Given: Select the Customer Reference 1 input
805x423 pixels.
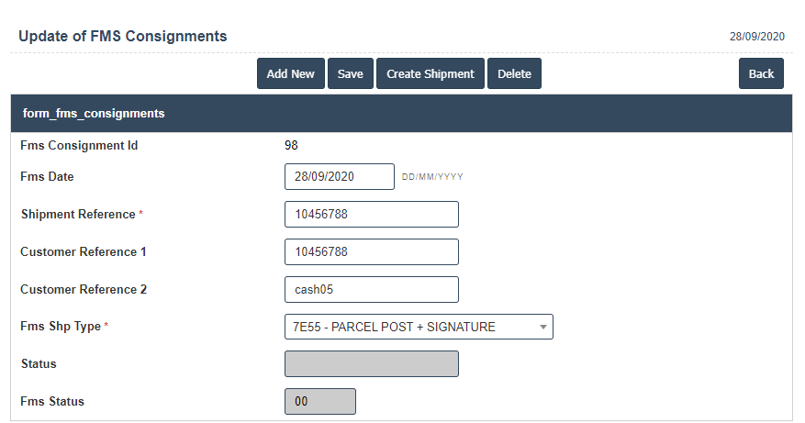Looking at the screenshot, I should (x=371, y=252).
